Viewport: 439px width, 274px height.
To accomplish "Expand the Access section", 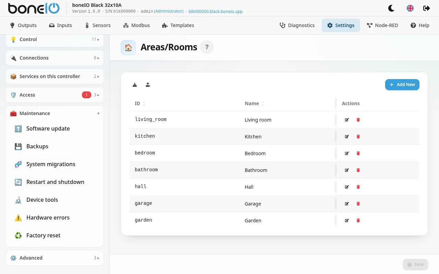I will coord(55,95).
